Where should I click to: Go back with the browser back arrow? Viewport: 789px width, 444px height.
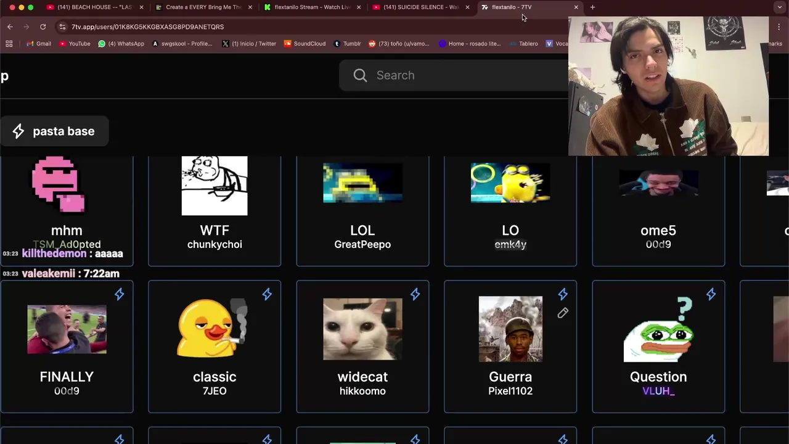click(x=10, y=27)
